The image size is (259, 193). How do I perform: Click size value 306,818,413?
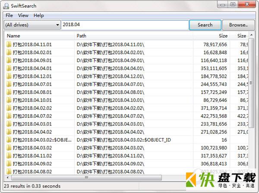coord(214,164)
